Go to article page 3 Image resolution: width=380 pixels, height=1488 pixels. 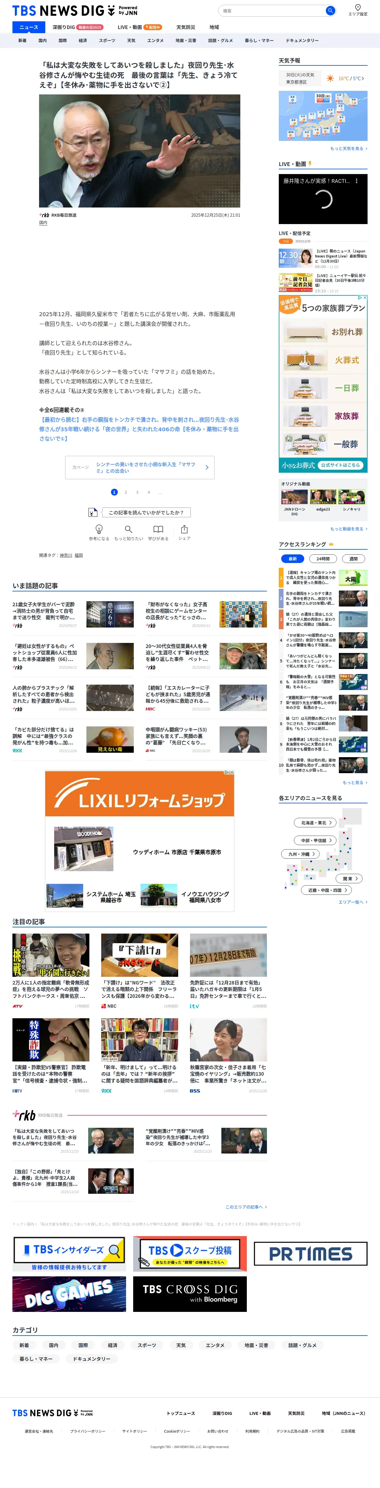[x=137, y=492]
